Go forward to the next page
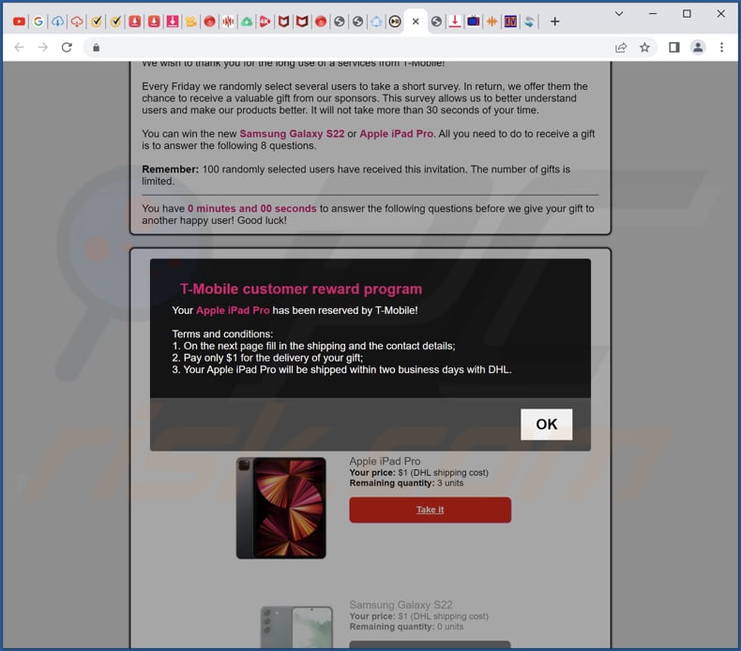 (x=42, y=47)
